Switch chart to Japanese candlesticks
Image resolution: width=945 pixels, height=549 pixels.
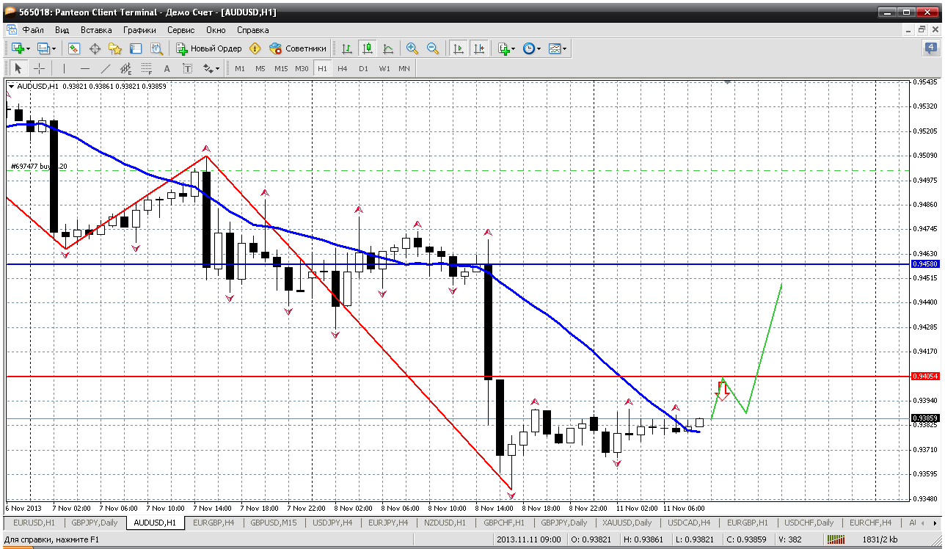[x=367, y=48]
